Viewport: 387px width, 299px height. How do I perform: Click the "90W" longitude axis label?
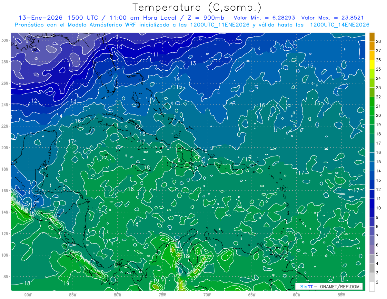pyautogui.click(x=28, y=295)
